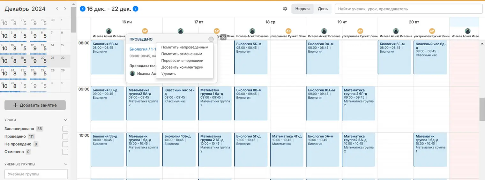Go to previous week using blue arrow
The height and width of the screenshot is (180, 485).
pos(83,9)
